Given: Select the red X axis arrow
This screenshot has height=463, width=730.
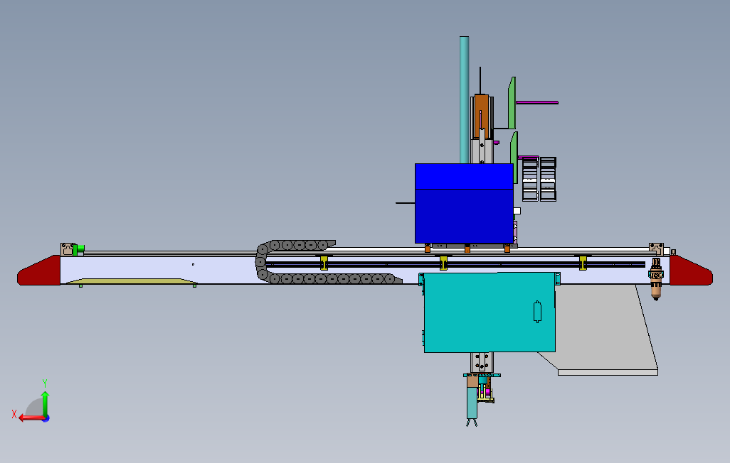Looking at the screenshot, I should click(x=31, y=418).
